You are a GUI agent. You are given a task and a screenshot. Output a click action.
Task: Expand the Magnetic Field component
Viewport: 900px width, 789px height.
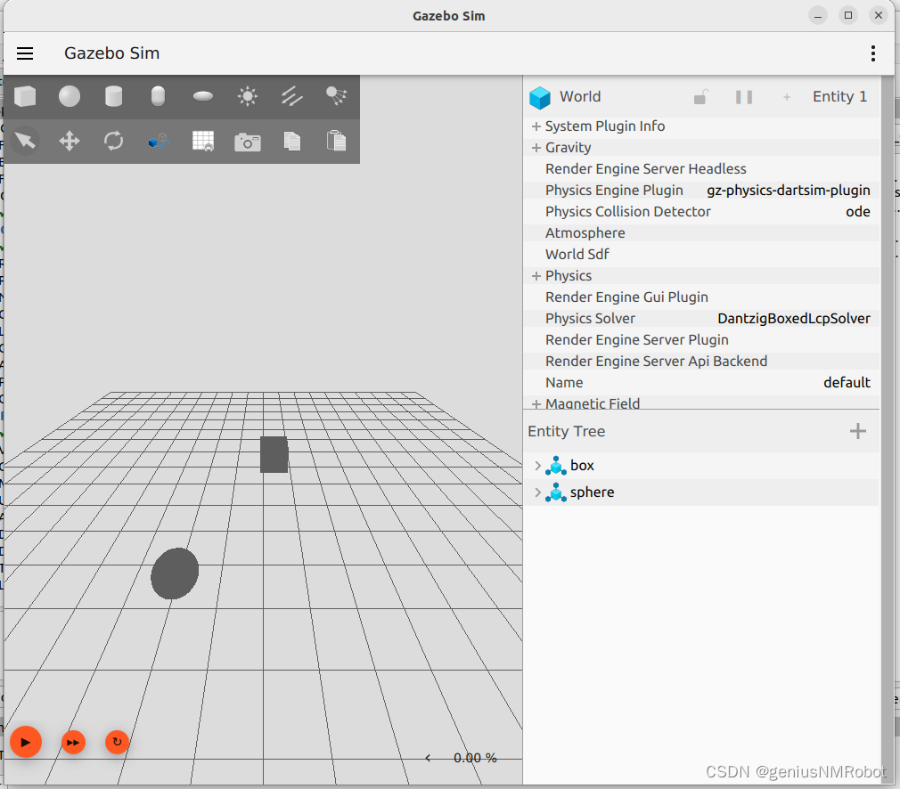tap(536, 404)
